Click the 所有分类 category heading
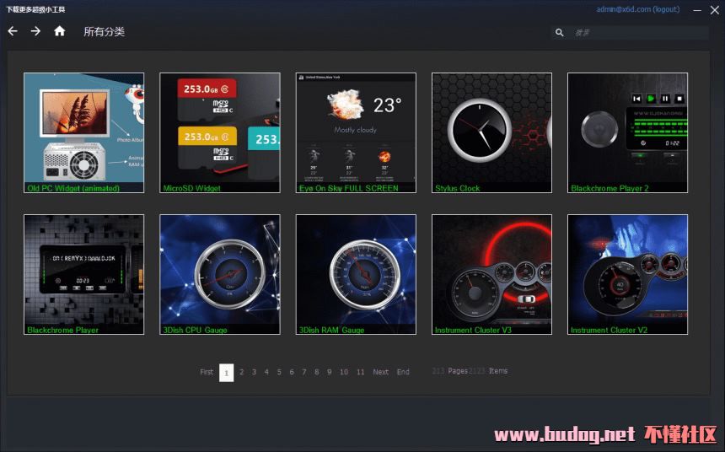The width and height of the screenshot is (725, 452). [x=104, y=31]
